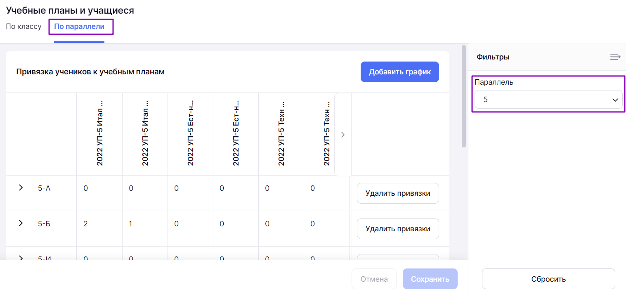The width and height of the screenshot is (626, 292).
Task: Delete bindings for class 5-Б
Action: pyautogui.click(x=398, y=229)
